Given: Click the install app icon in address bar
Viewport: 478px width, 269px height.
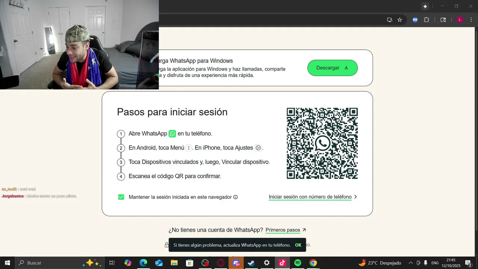Looking at the screenshot, I should point(389,20).
